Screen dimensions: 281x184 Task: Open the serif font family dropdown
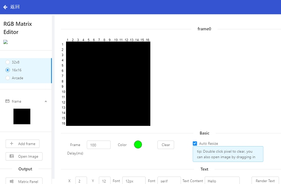pos(169,181)
